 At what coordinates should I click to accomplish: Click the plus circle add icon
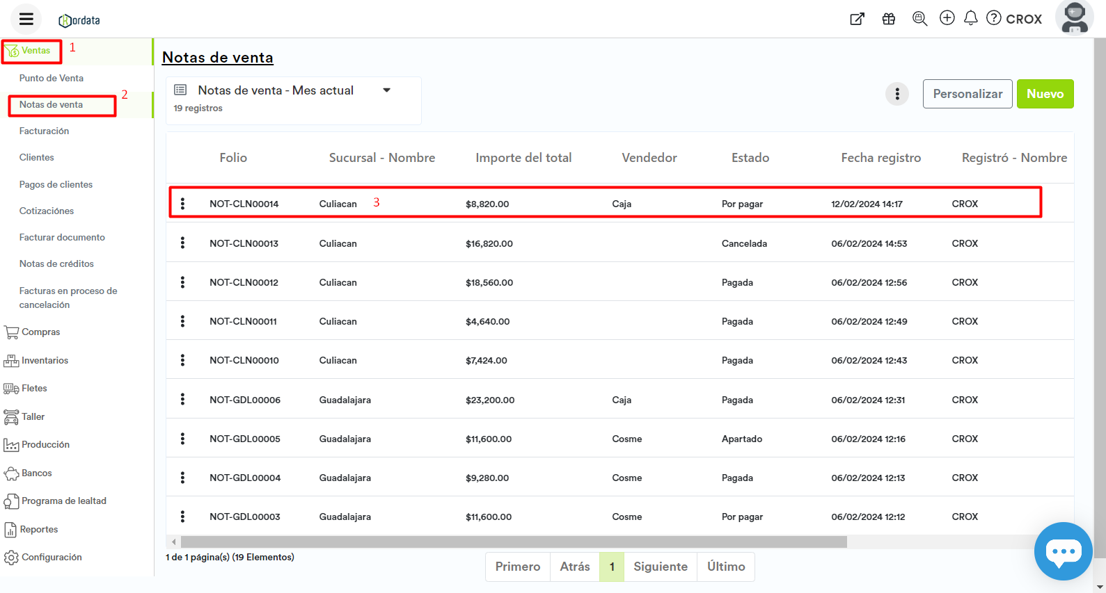[947, 18]
